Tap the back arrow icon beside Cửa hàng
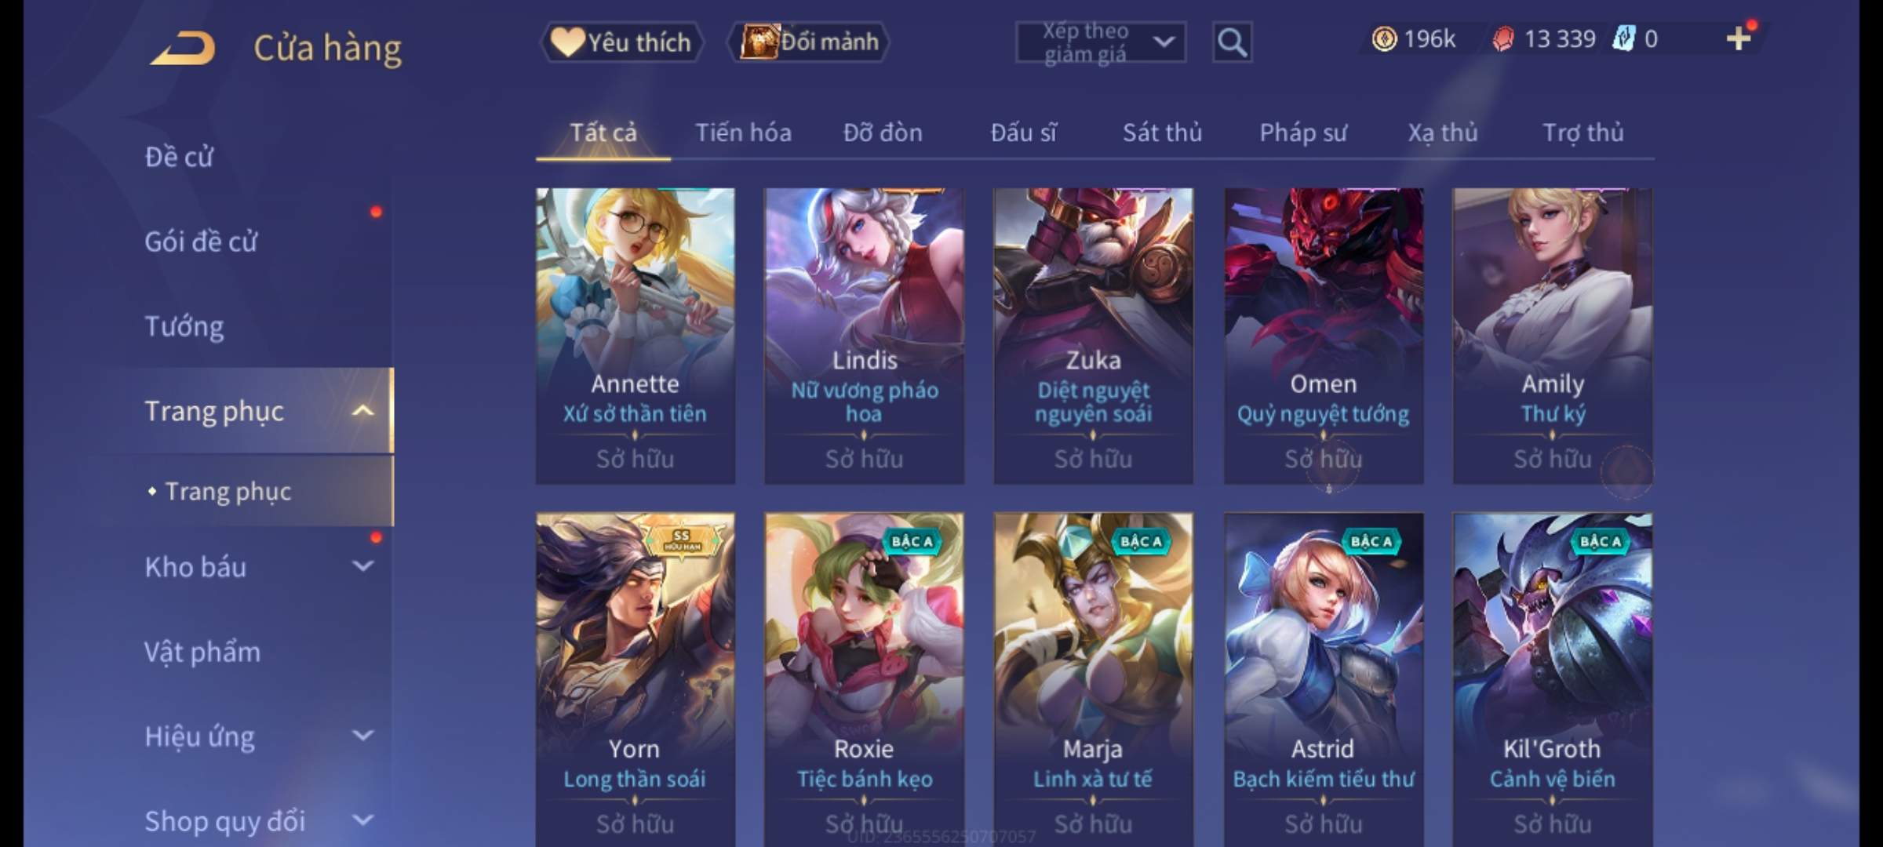Image resolution: width=1883 pixels, height=847 pixels. click(183, 49)
